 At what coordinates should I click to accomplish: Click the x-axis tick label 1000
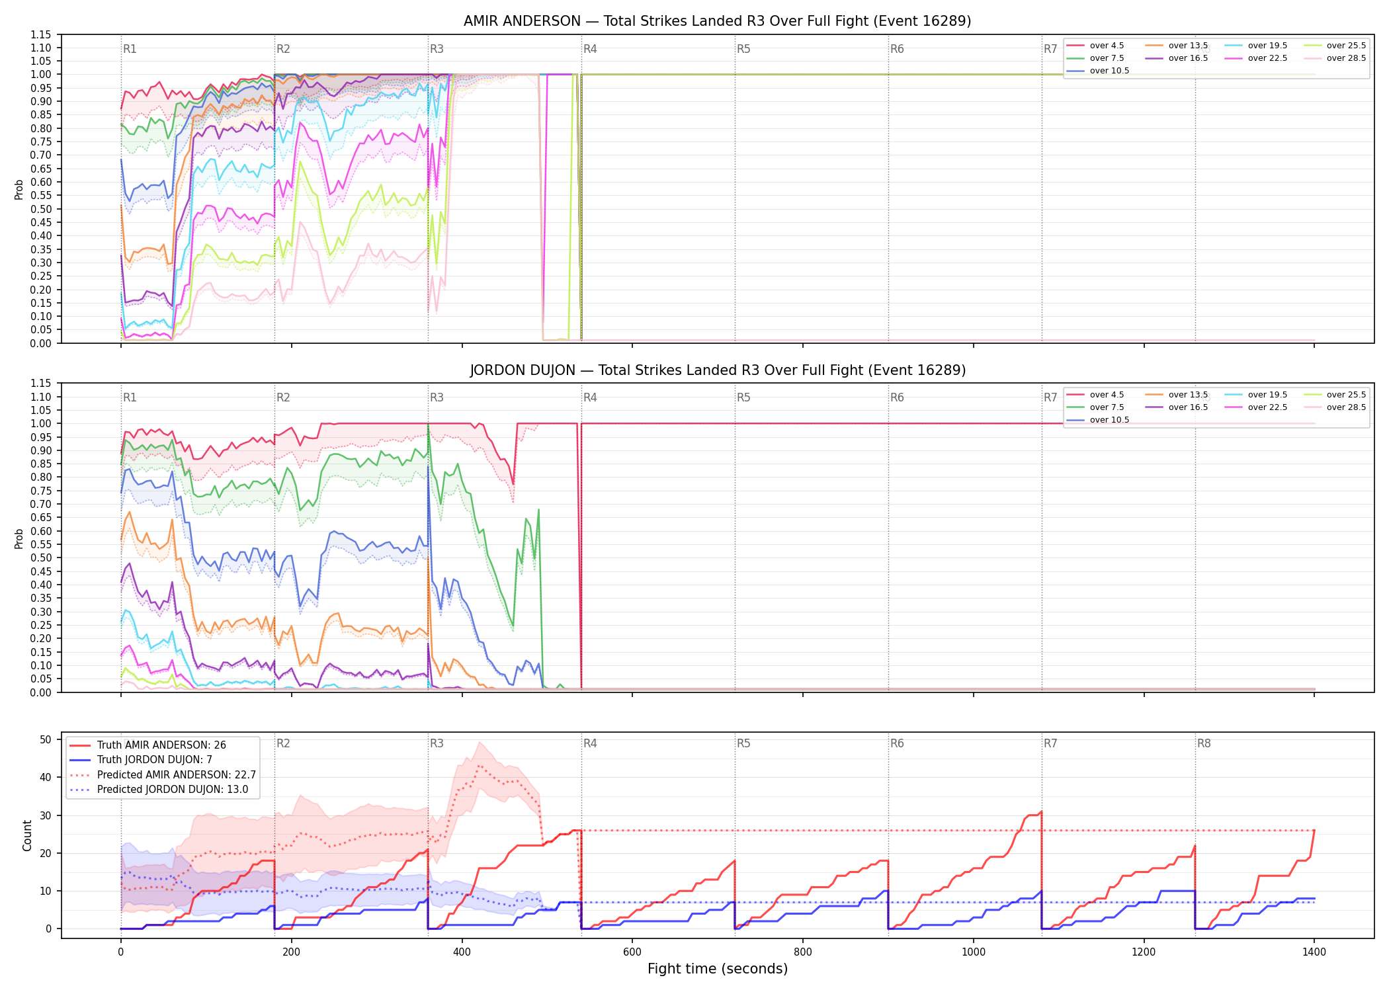pos(974,952)
